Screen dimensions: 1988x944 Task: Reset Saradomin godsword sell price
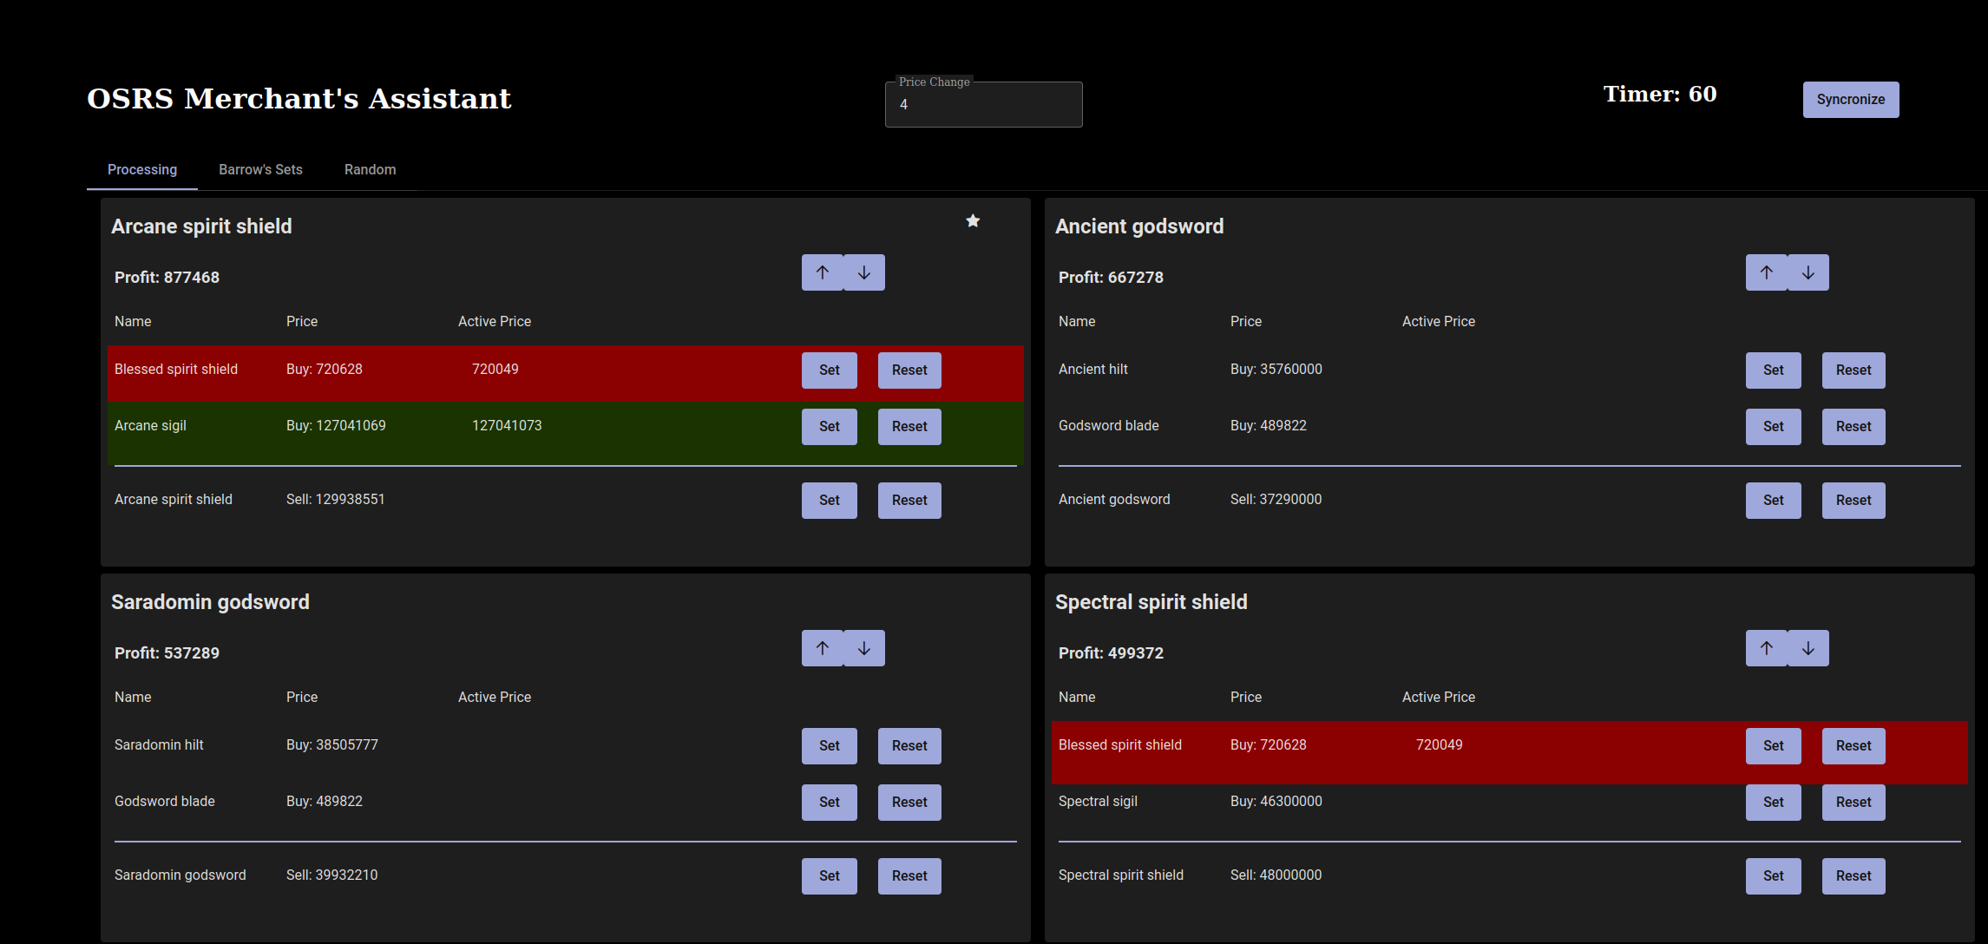909,876
